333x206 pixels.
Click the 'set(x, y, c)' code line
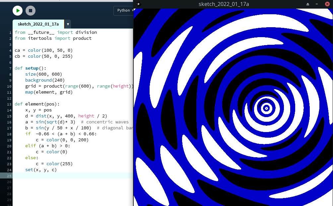[41, 170]
